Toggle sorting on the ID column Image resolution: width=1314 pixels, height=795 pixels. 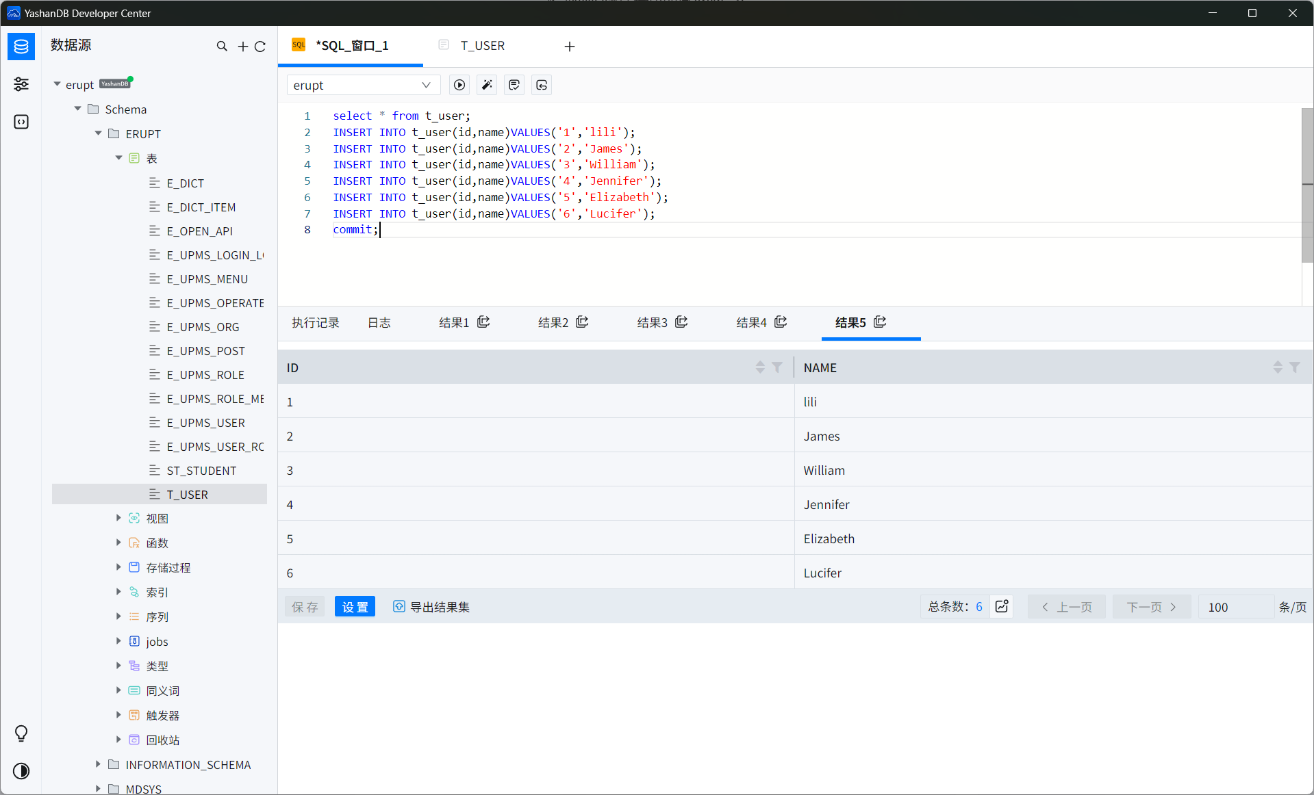759,367
